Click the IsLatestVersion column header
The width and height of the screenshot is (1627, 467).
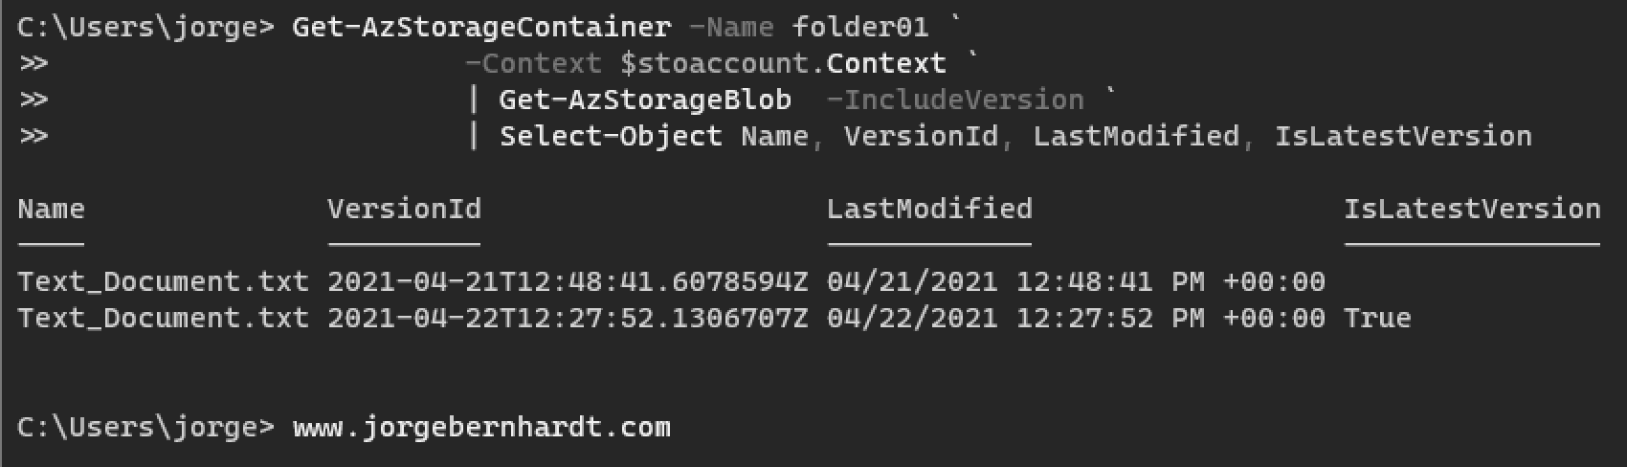click(1472, 209)
